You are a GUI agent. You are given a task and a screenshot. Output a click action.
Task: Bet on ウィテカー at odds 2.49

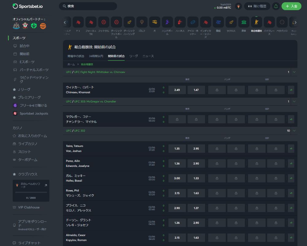[177, 90]
